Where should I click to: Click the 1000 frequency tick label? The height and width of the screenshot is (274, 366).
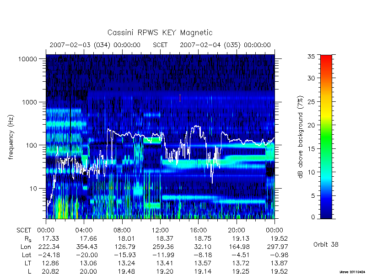(29, 102)
